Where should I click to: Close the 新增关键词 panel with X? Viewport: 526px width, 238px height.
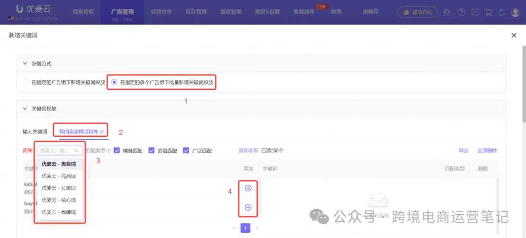click(514, 35)
